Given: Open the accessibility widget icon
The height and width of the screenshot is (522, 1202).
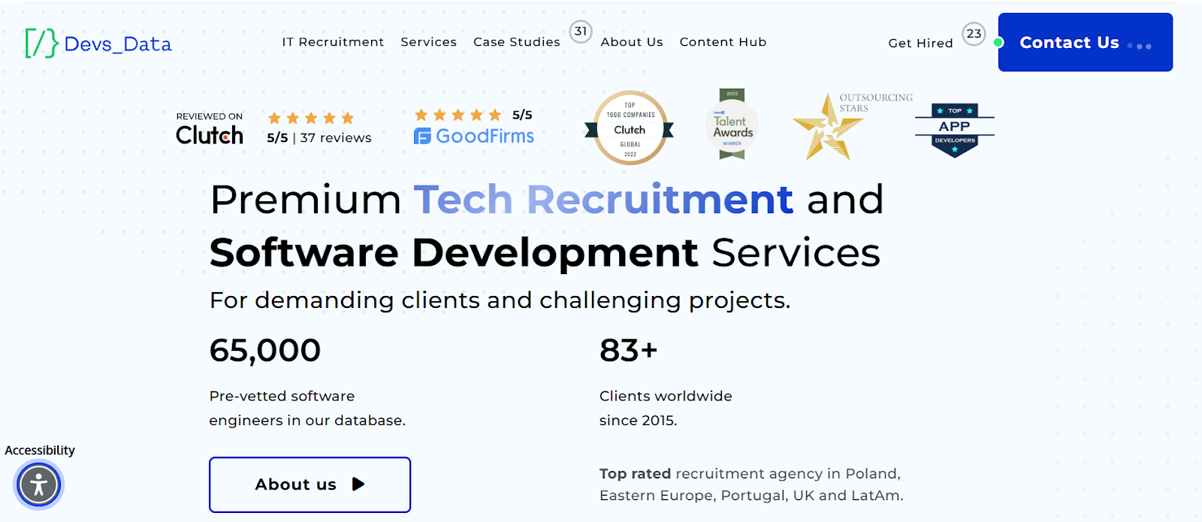Looking at the screenshot, I should point(38,484).
